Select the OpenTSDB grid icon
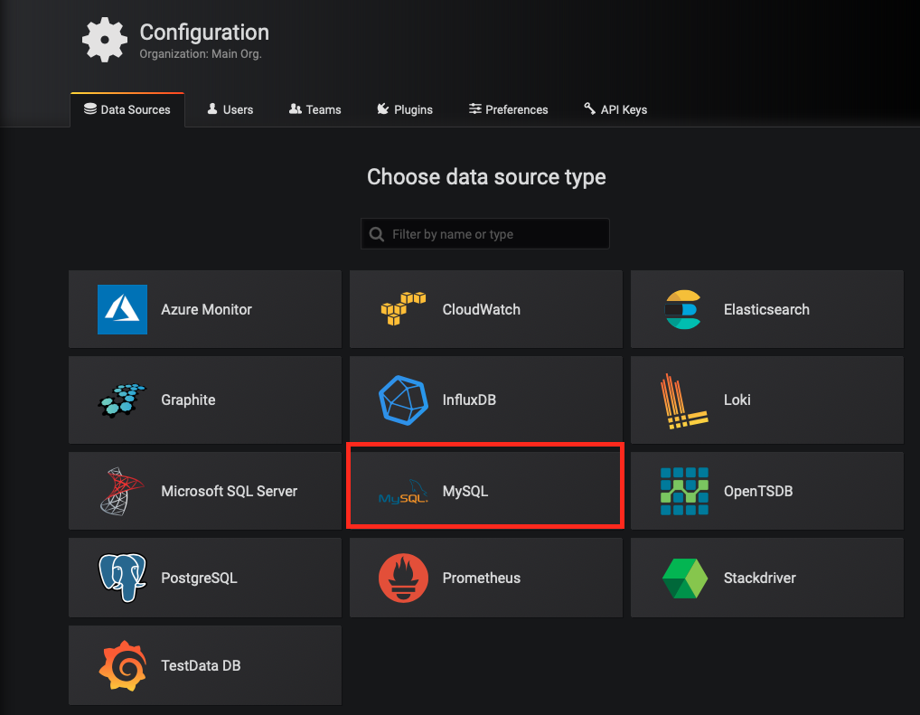The height and width of the screenshot is (715, 920). click(x=683, y=492)
